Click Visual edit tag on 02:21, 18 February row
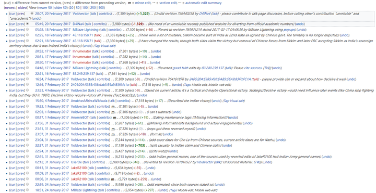Image resolution: width=376 pixels, height=193 pixels. tap(109, 45)
